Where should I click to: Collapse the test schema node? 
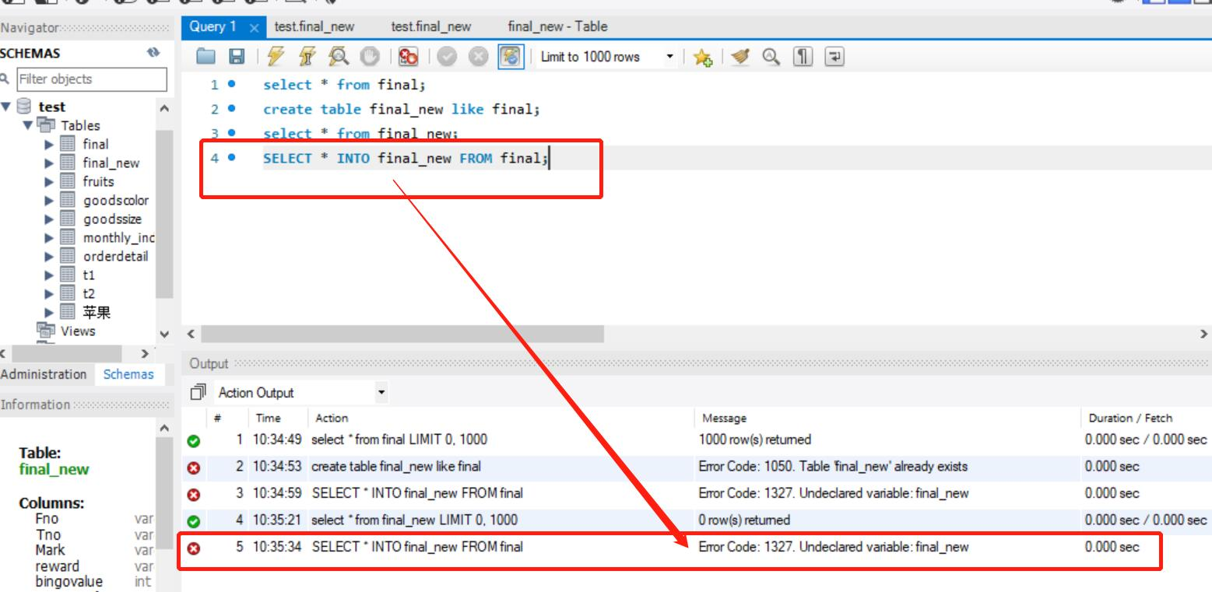click(7, 107)
